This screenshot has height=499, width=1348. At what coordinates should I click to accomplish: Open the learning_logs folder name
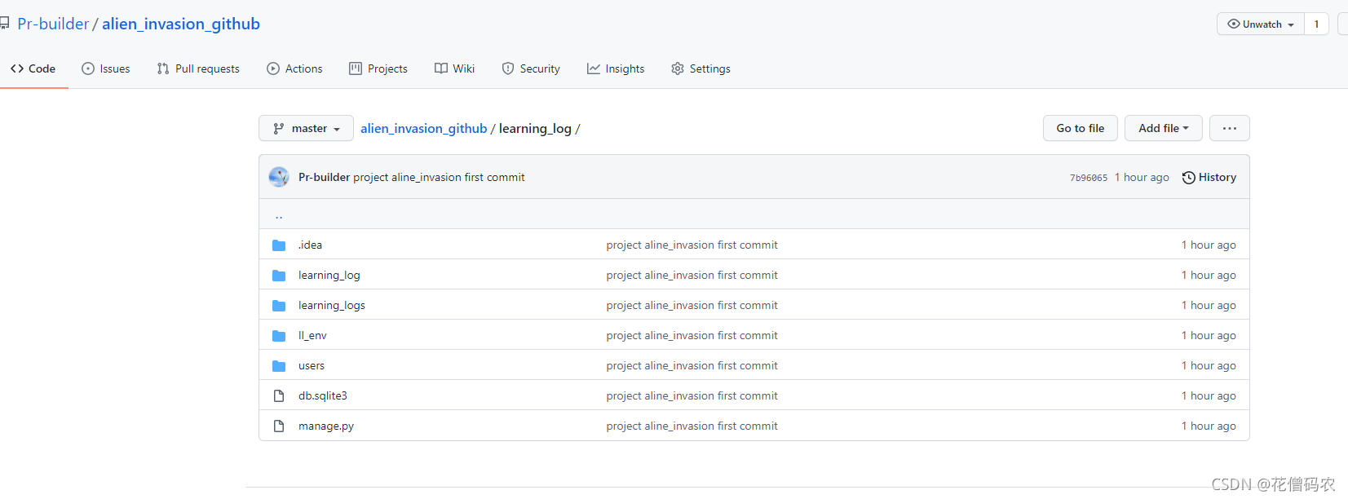click(x=332, y=305)
